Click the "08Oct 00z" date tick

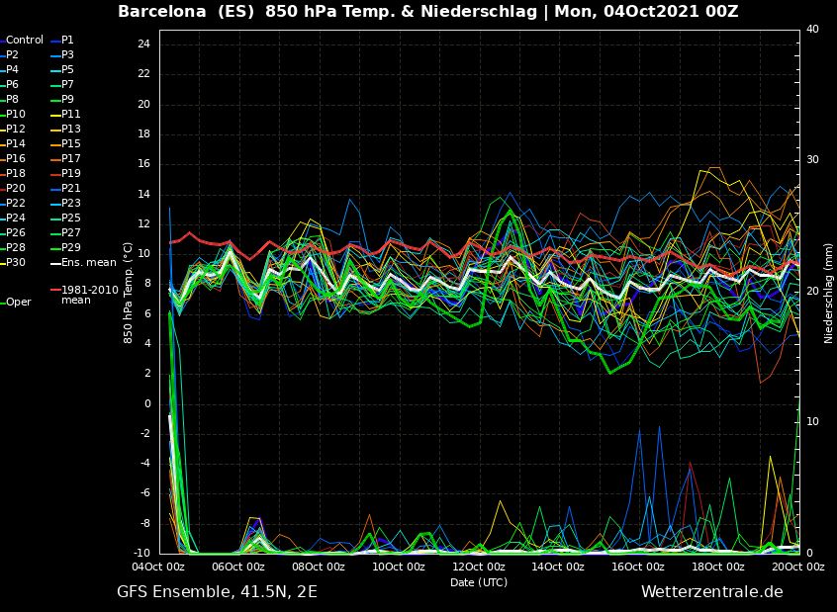pyautogui.click(x=319, y=567)
